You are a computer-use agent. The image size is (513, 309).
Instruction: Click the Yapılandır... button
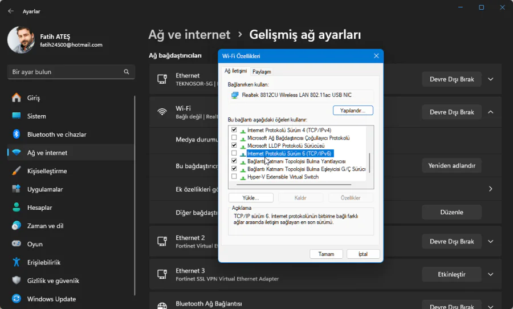pos(353,111)
